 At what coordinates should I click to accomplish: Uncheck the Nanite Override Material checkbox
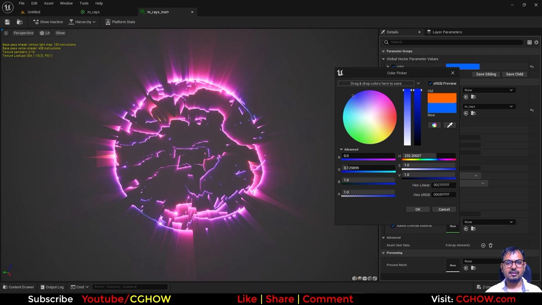tap(393, 226)
